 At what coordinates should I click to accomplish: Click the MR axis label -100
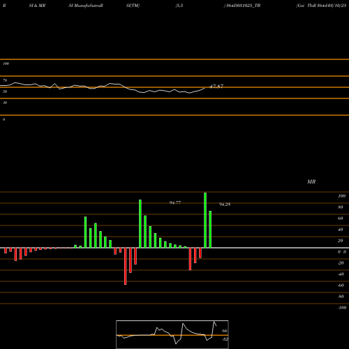point(342,308)
